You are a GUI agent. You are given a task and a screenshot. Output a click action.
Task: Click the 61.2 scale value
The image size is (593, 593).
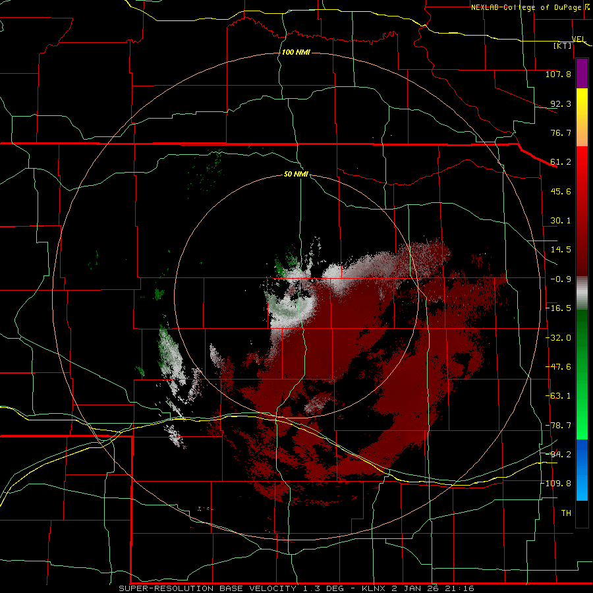click(x=561, y=162)
